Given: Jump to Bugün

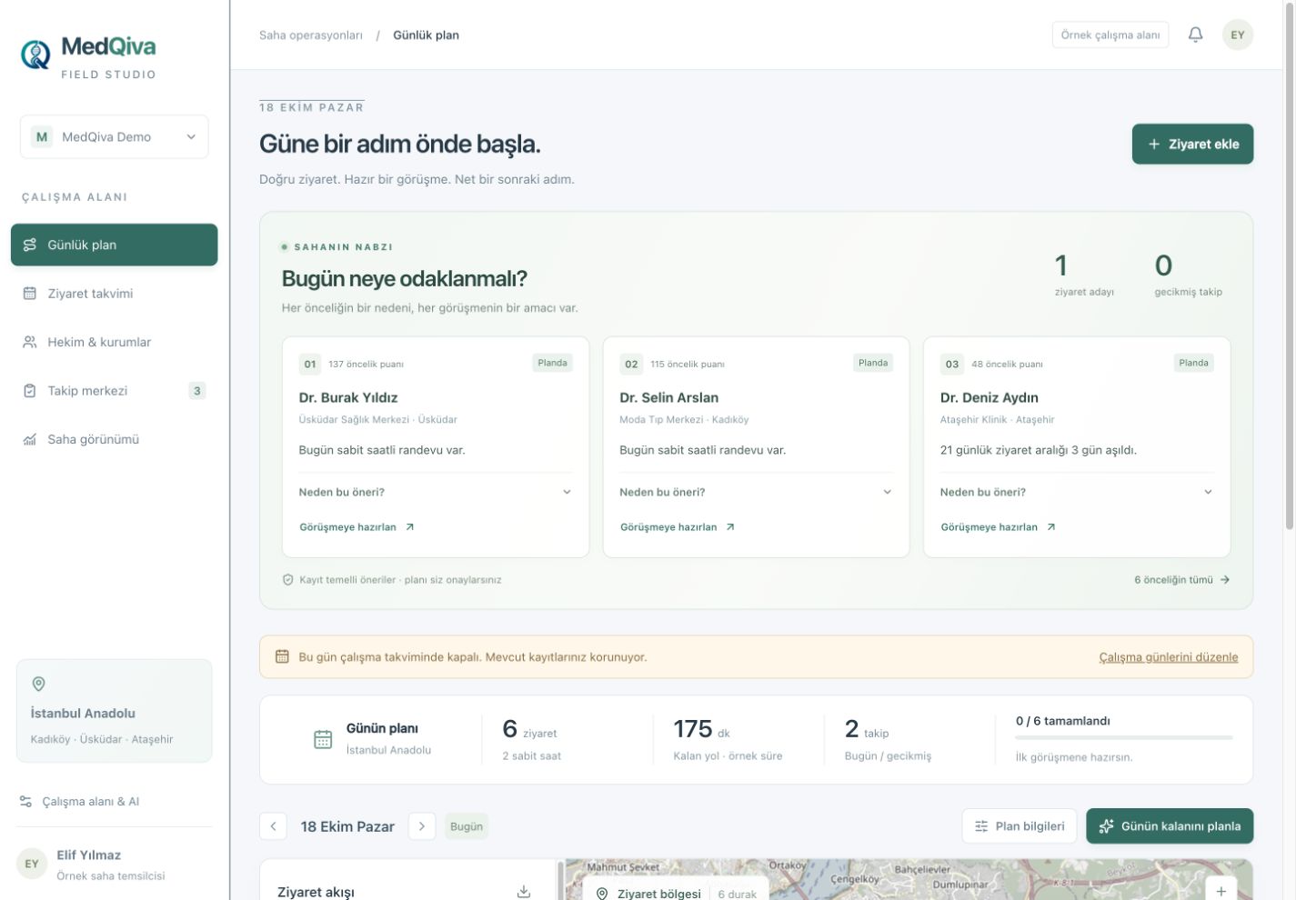Looking at the screenshot, I should point(467,826).
